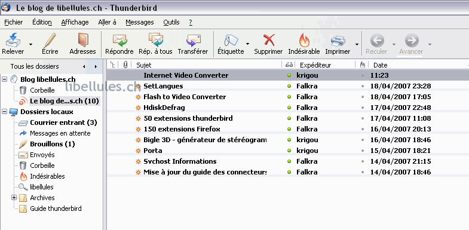This screenshot has height=230, width=469.
Task: Switch folder view with left arrow
Action: click(x=84, y=66)
